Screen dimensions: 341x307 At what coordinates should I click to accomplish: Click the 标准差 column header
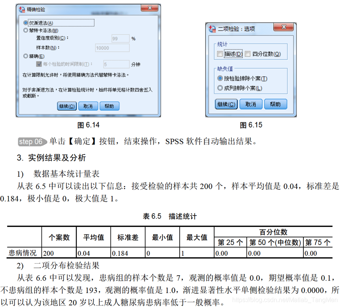click(128, 237)
